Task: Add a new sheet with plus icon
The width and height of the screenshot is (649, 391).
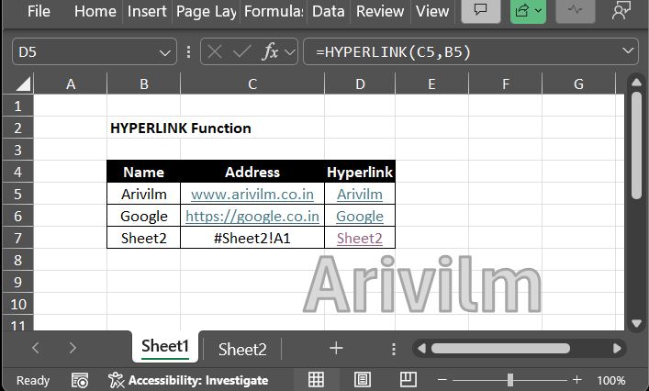Action: pyautogui.click(x=336, y=348)
